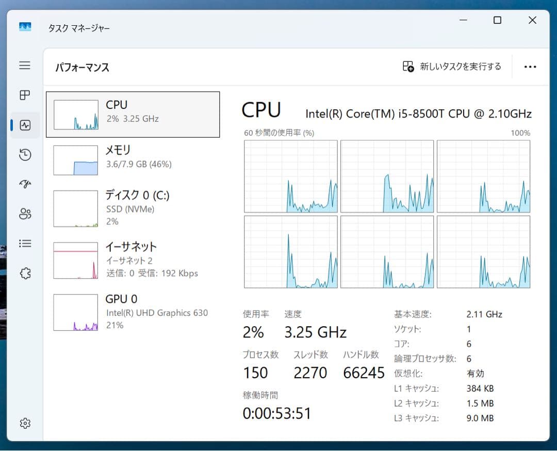Viewport: 557px width, 451px height.
Task: Open the Processes view in the sidebar
Action: [x=24, y=95]
